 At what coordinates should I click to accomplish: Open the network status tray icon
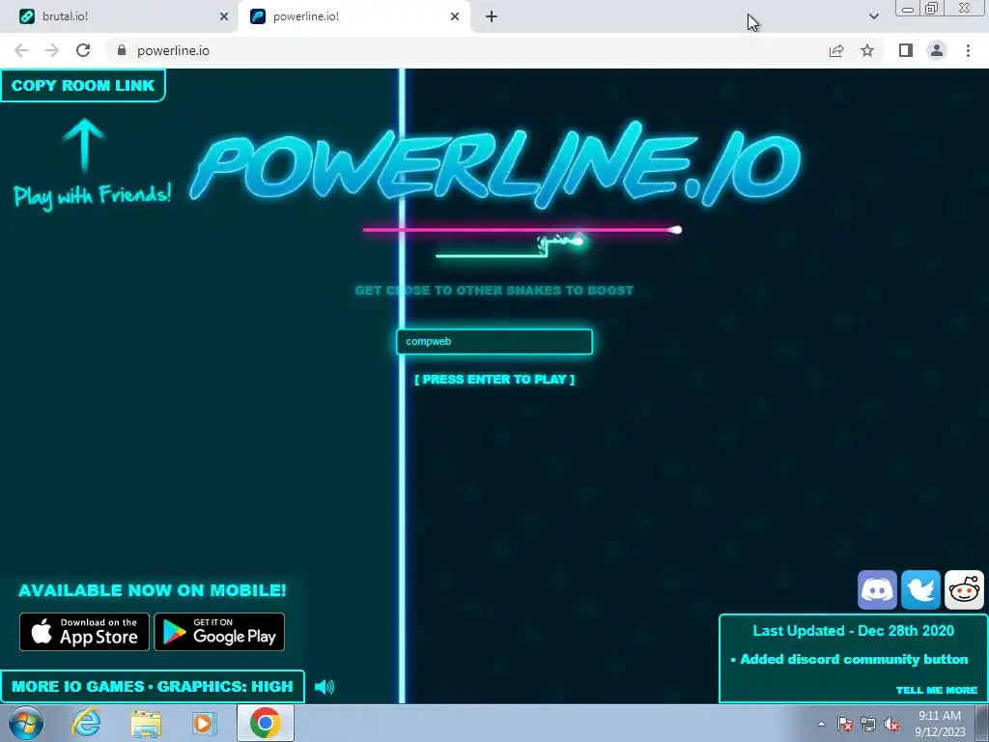[x=868, y=724]
